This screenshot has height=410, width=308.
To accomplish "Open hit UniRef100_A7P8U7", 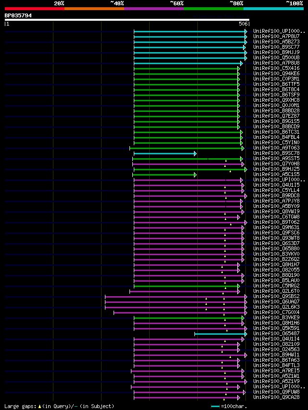I will [276, 36].
